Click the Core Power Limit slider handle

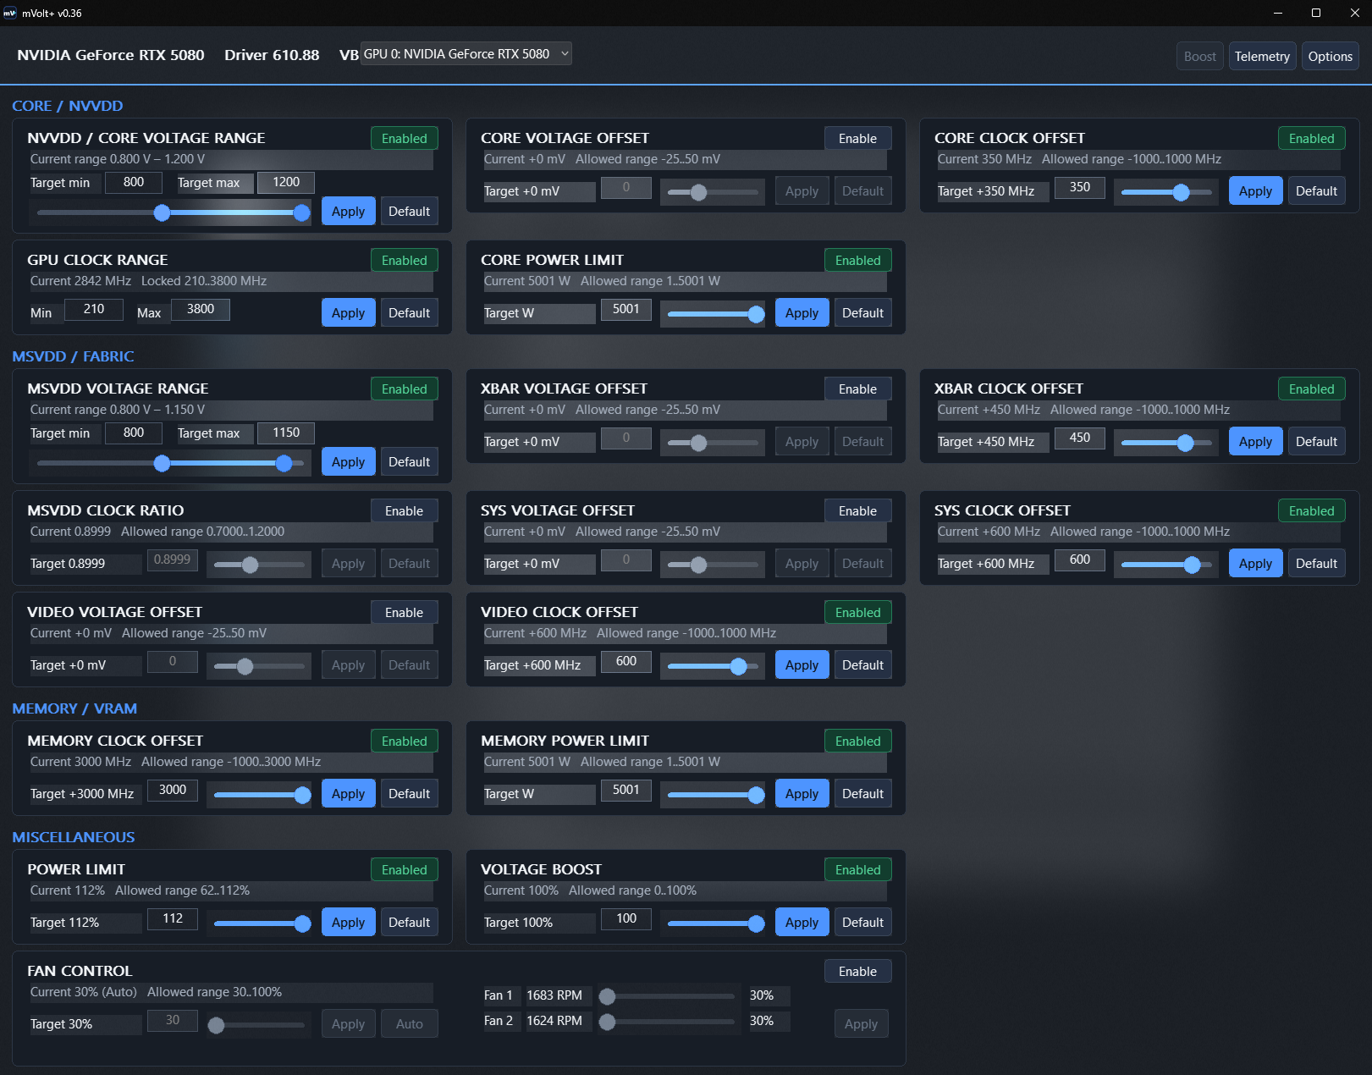click(x=756, y=314)
